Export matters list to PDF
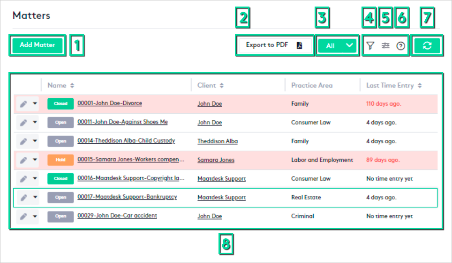Viewport: 452px width, 263px height. tap(274, 46)
